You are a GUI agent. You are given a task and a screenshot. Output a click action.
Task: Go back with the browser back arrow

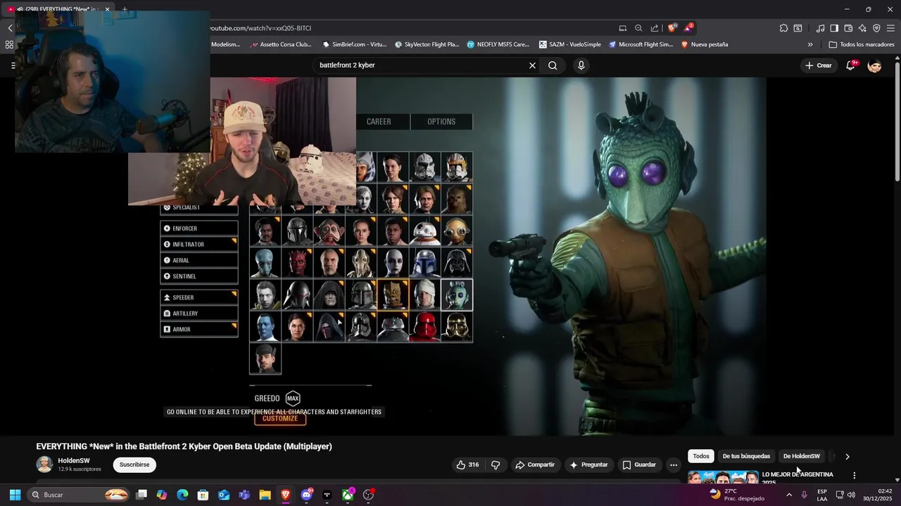coord(10,28)
